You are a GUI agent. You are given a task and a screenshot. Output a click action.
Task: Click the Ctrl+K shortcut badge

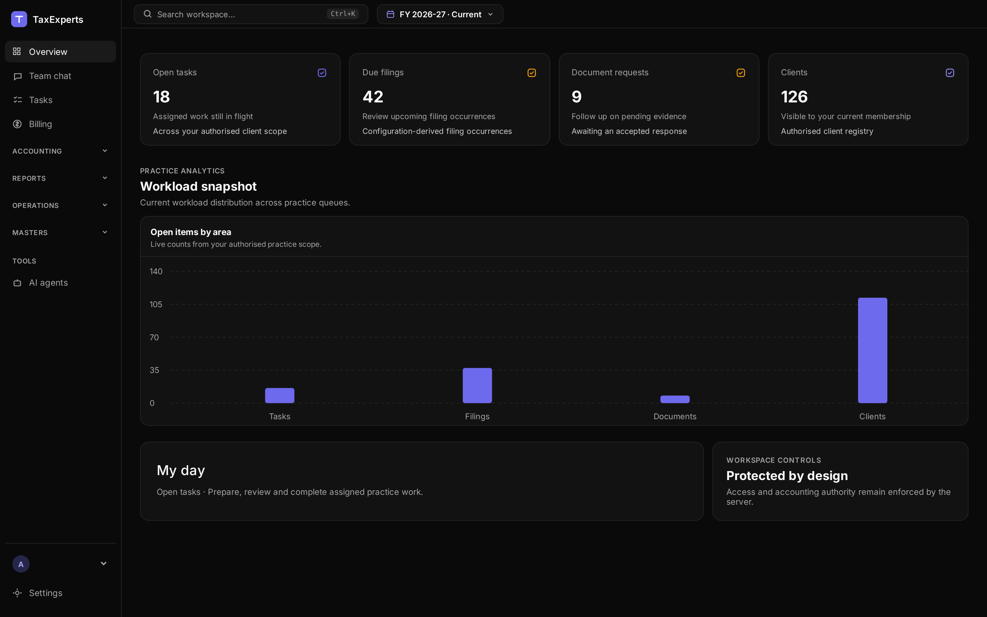point(343,14)
